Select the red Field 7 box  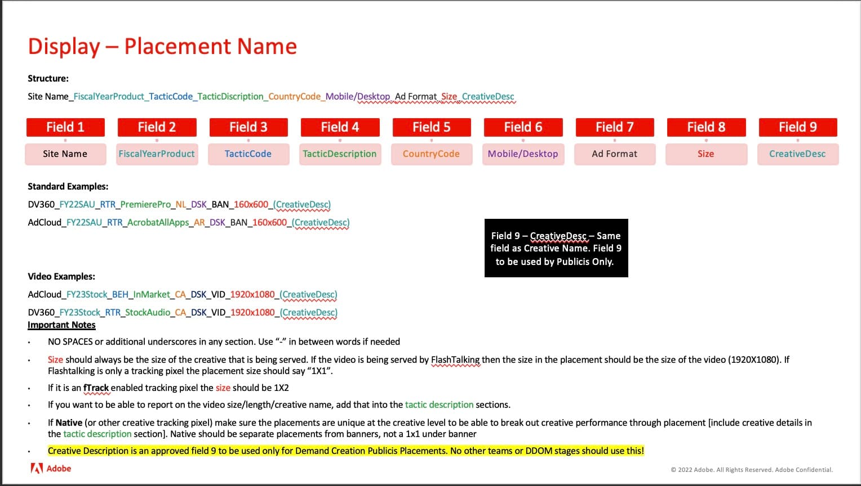coord(615,127)
